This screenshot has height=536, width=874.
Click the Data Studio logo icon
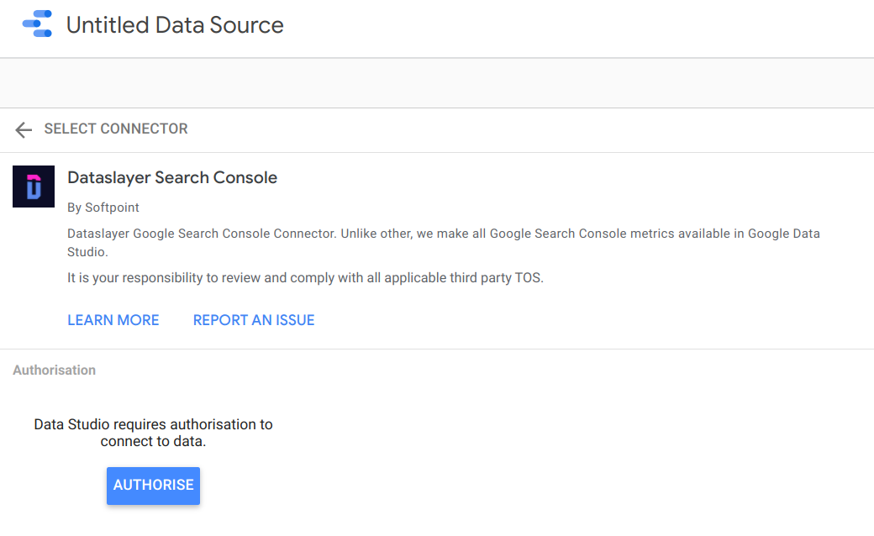pyautogui.click(x=37, y=24)
